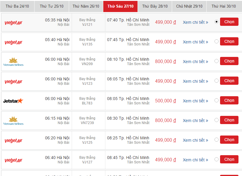The height and width of the screenshot is (176, 242).
Task: Click Chọn for the 800,000 đ VN209 flight
Action: (x=229, y=61)
